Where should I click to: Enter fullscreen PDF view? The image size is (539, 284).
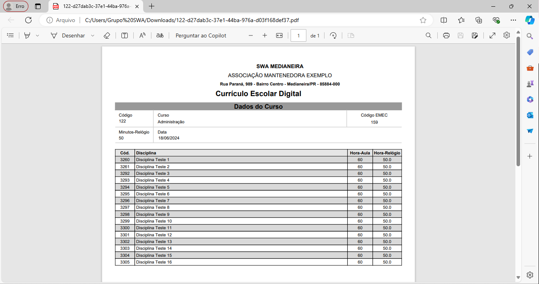tap(492, 35)
